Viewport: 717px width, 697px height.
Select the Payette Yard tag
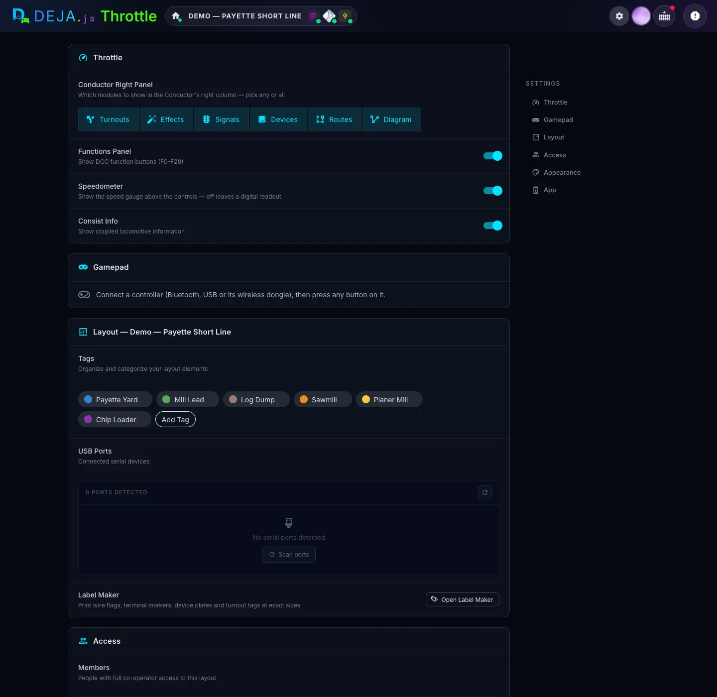(115, 399)
